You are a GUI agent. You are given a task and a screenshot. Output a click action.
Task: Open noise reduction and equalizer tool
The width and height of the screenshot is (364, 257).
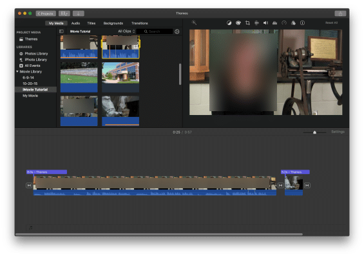point(275,22)
